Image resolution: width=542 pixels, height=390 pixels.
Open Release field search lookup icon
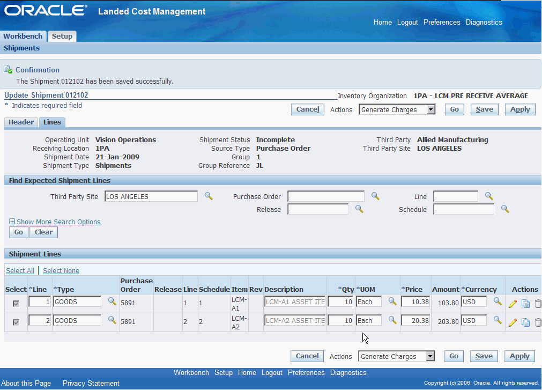(360, 209)
